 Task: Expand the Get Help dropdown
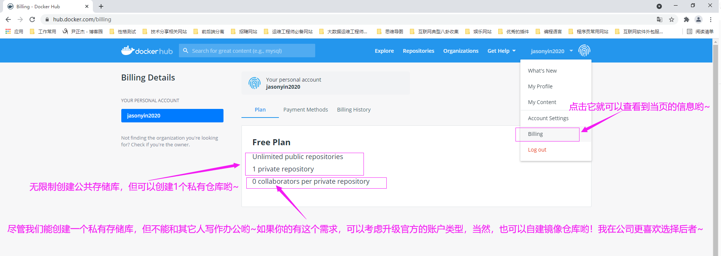pos(501,51)
